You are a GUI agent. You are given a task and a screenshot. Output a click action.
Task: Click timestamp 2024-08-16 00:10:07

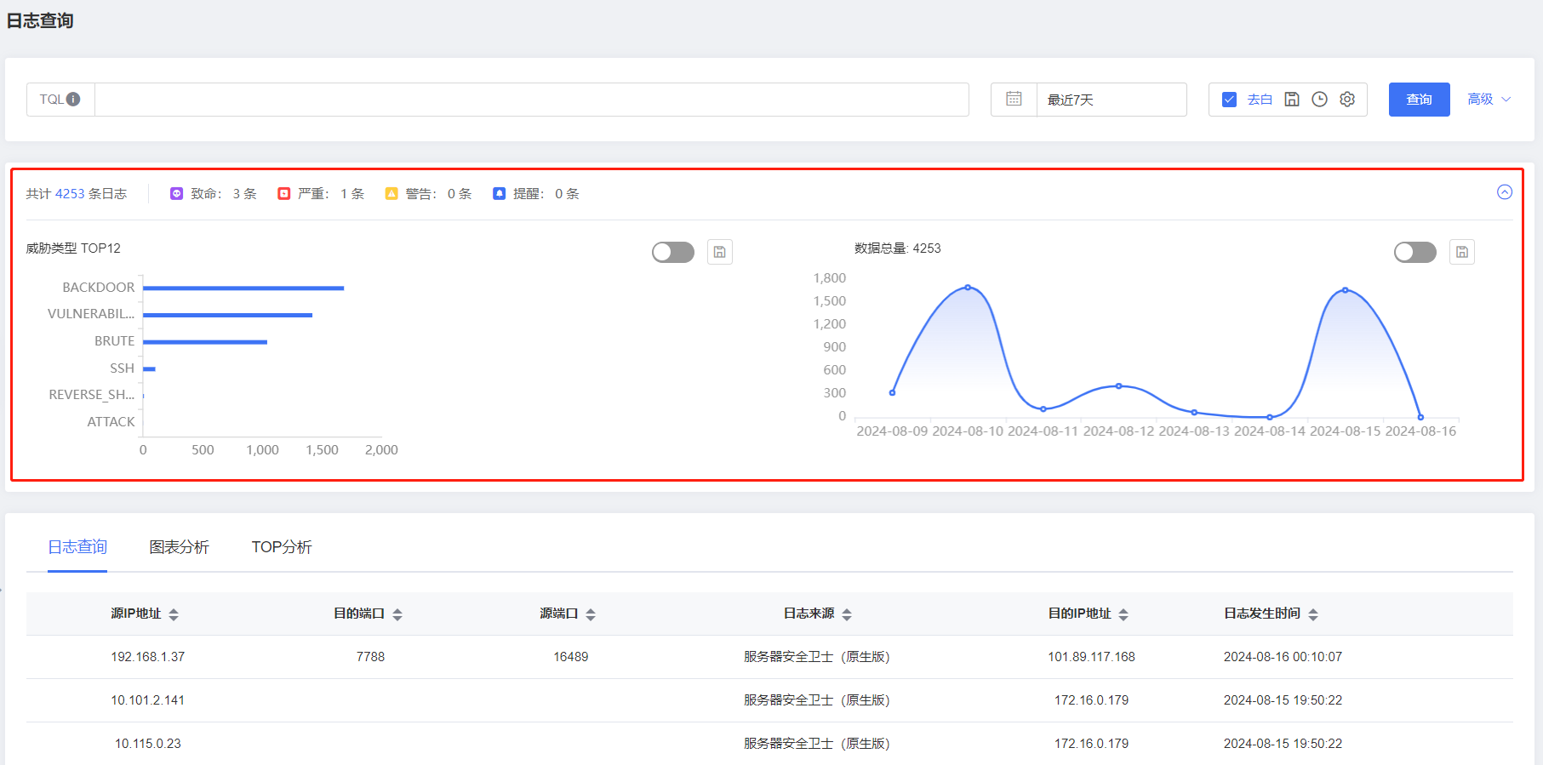(x=1283, y=657)
